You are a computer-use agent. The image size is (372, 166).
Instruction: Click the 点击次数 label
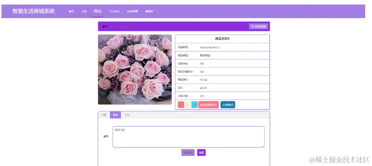pos(183,96)
